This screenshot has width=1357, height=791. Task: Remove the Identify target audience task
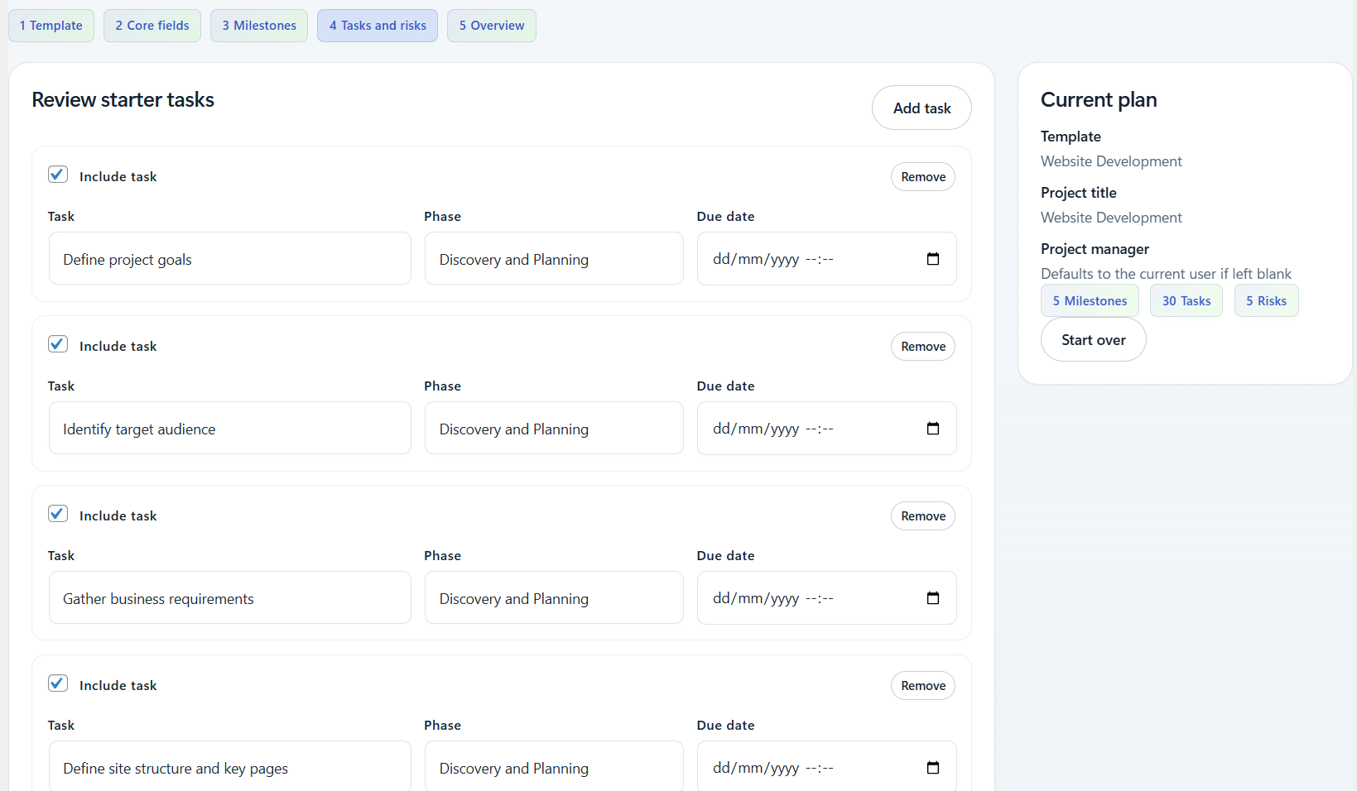[923, 347]
